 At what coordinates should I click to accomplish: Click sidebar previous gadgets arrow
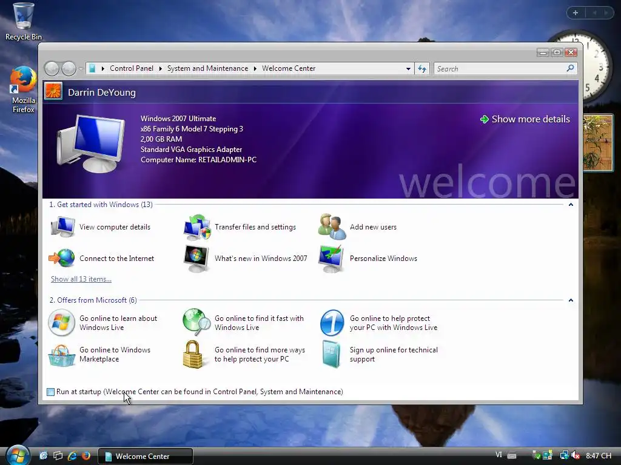tap(594, 13)
